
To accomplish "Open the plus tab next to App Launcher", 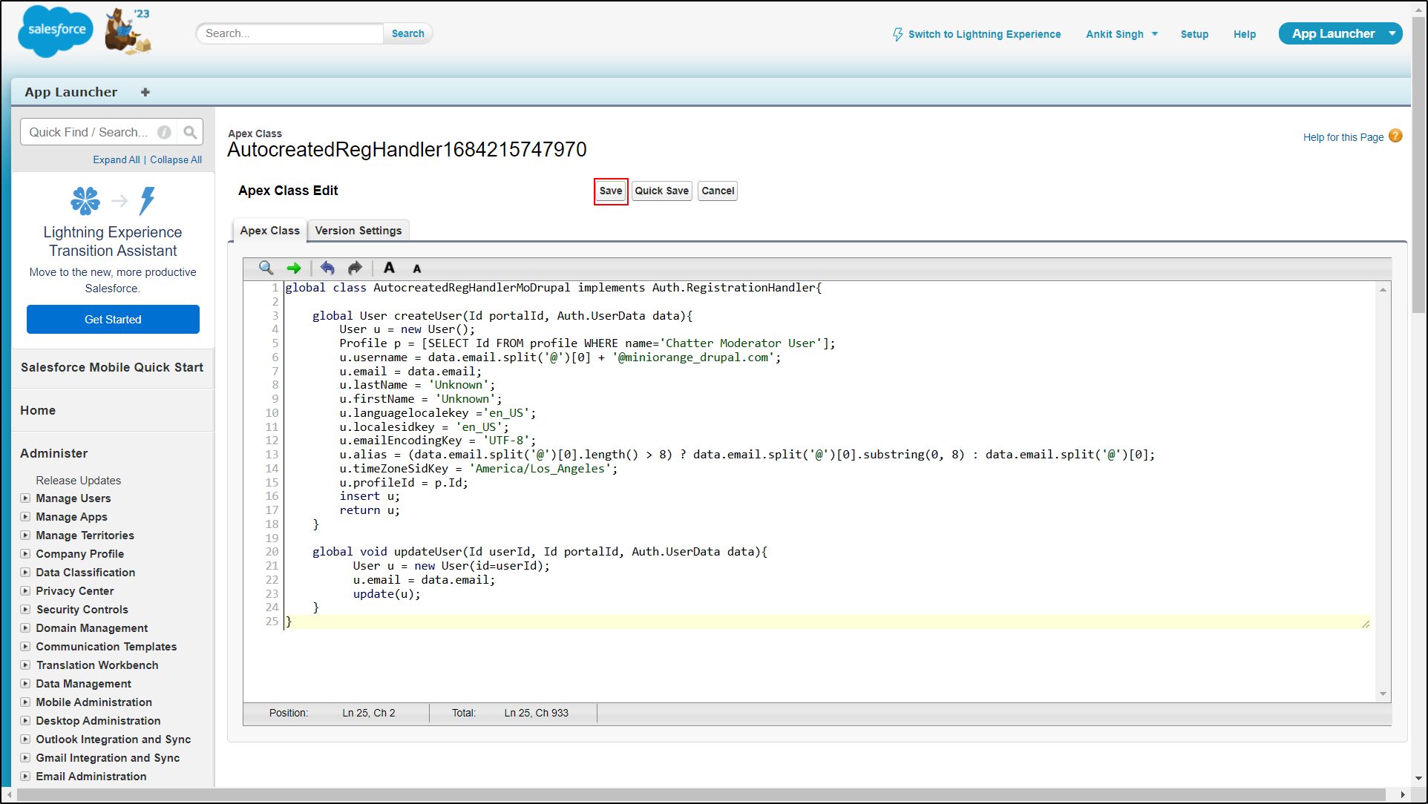I will pos(145,92).
